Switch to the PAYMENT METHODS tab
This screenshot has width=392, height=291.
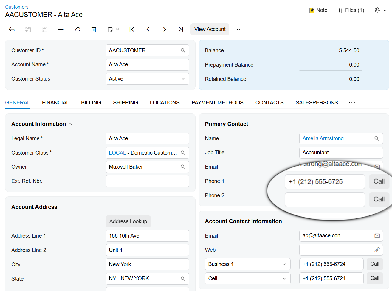coord(217,103)
